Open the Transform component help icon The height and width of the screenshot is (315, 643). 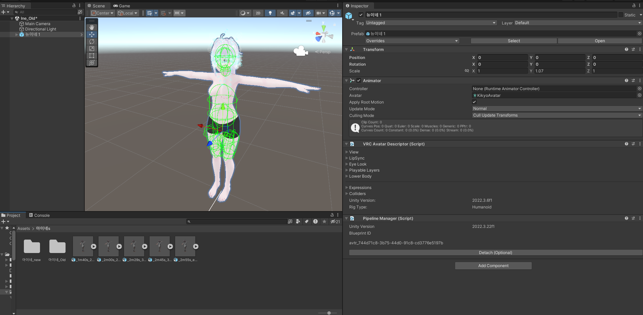point(627,49)
